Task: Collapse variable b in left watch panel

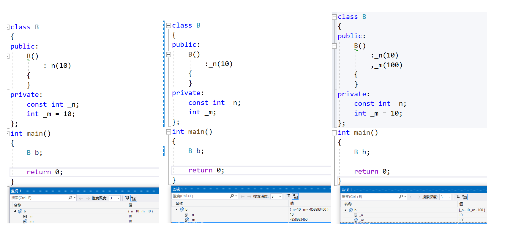Action: point(15,211)
